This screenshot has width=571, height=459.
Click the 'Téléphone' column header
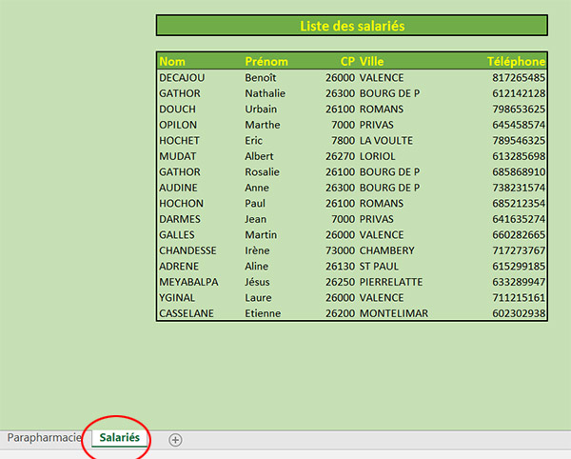pos(516,62)
